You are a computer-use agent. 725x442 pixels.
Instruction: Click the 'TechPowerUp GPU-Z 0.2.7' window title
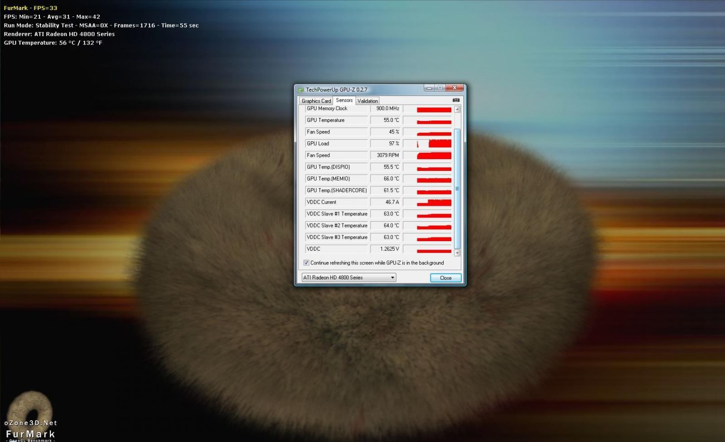[x=337, y=90]
